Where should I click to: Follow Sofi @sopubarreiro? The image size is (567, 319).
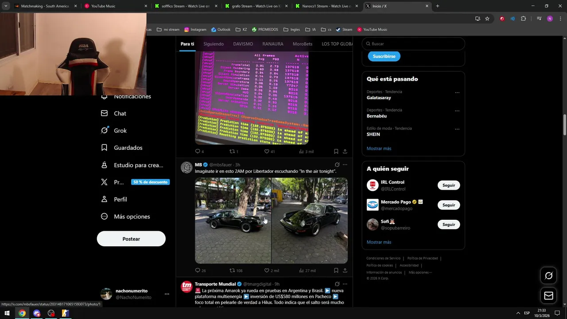coord(449,225)
